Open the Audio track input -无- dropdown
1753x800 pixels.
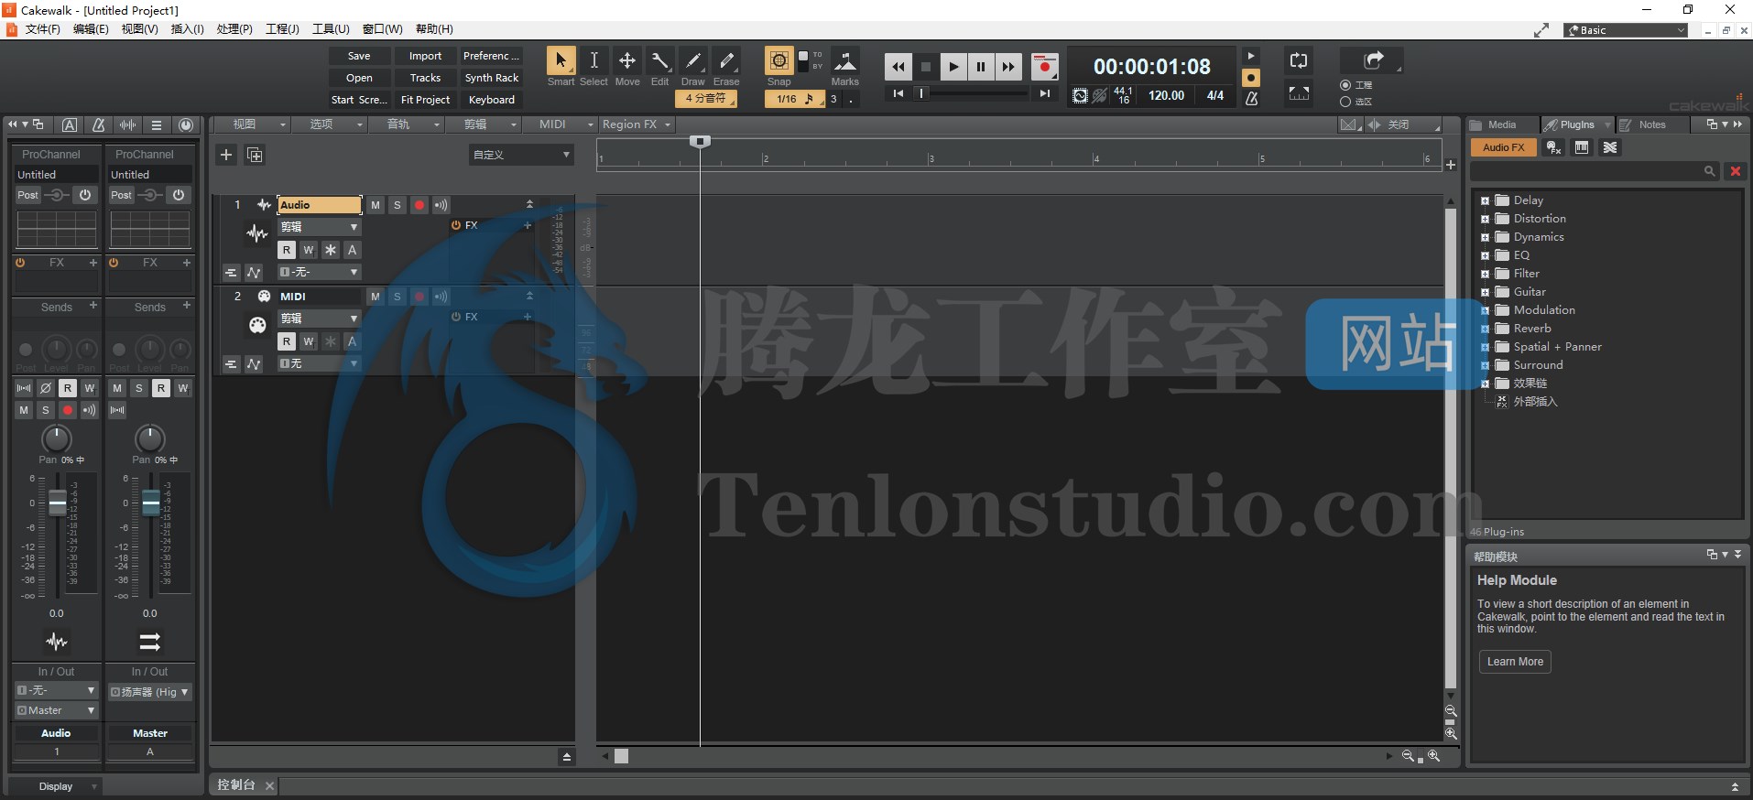(319, 272)
